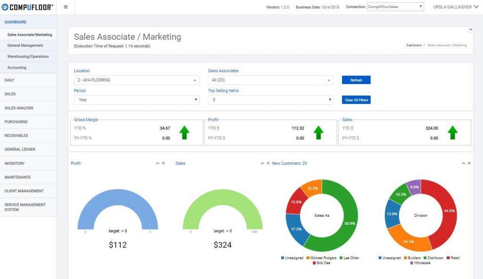Open the Ursla Gallagher account menu
This screenshot has width=483, height=279.
(454, 7)
